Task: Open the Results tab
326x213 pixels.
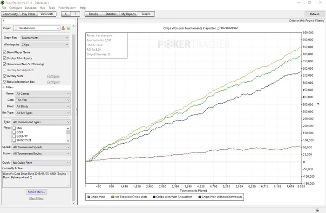Action: coord(93,14)
